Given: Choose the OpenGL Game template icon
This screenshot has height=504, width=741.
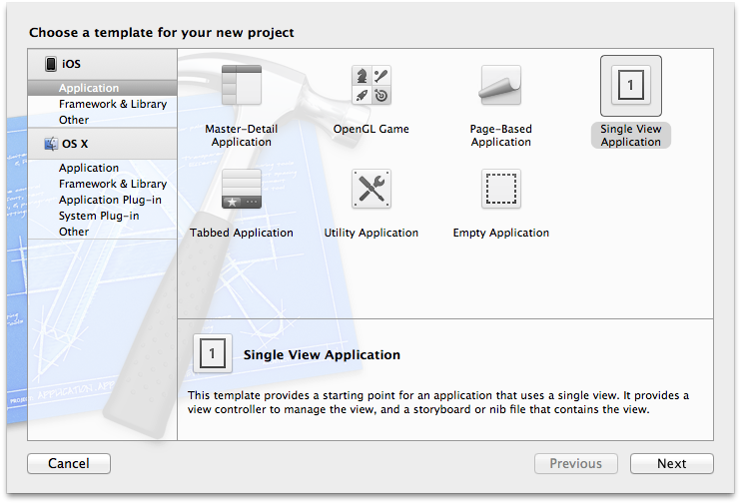Looking at the screenshot, I should tap(371, 85).
